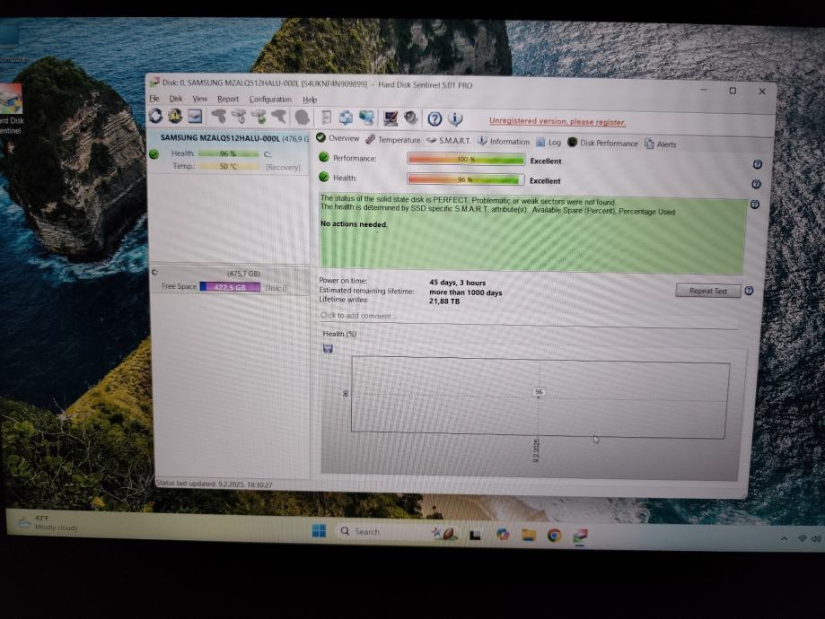This screenshot has height=619, width=825.
Task: Select the SAMSUNG MZALQ512HALU-000L disk entry
Action: click(x=230, y=153)
